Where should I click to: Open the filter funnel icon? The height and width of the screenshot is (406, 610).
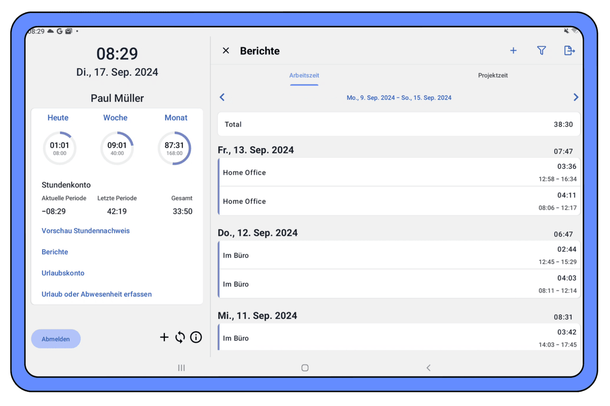tap(542, 51)
